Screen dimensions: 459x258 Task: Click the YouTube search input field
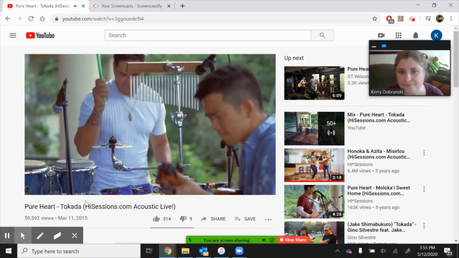[x=208, y=35]
